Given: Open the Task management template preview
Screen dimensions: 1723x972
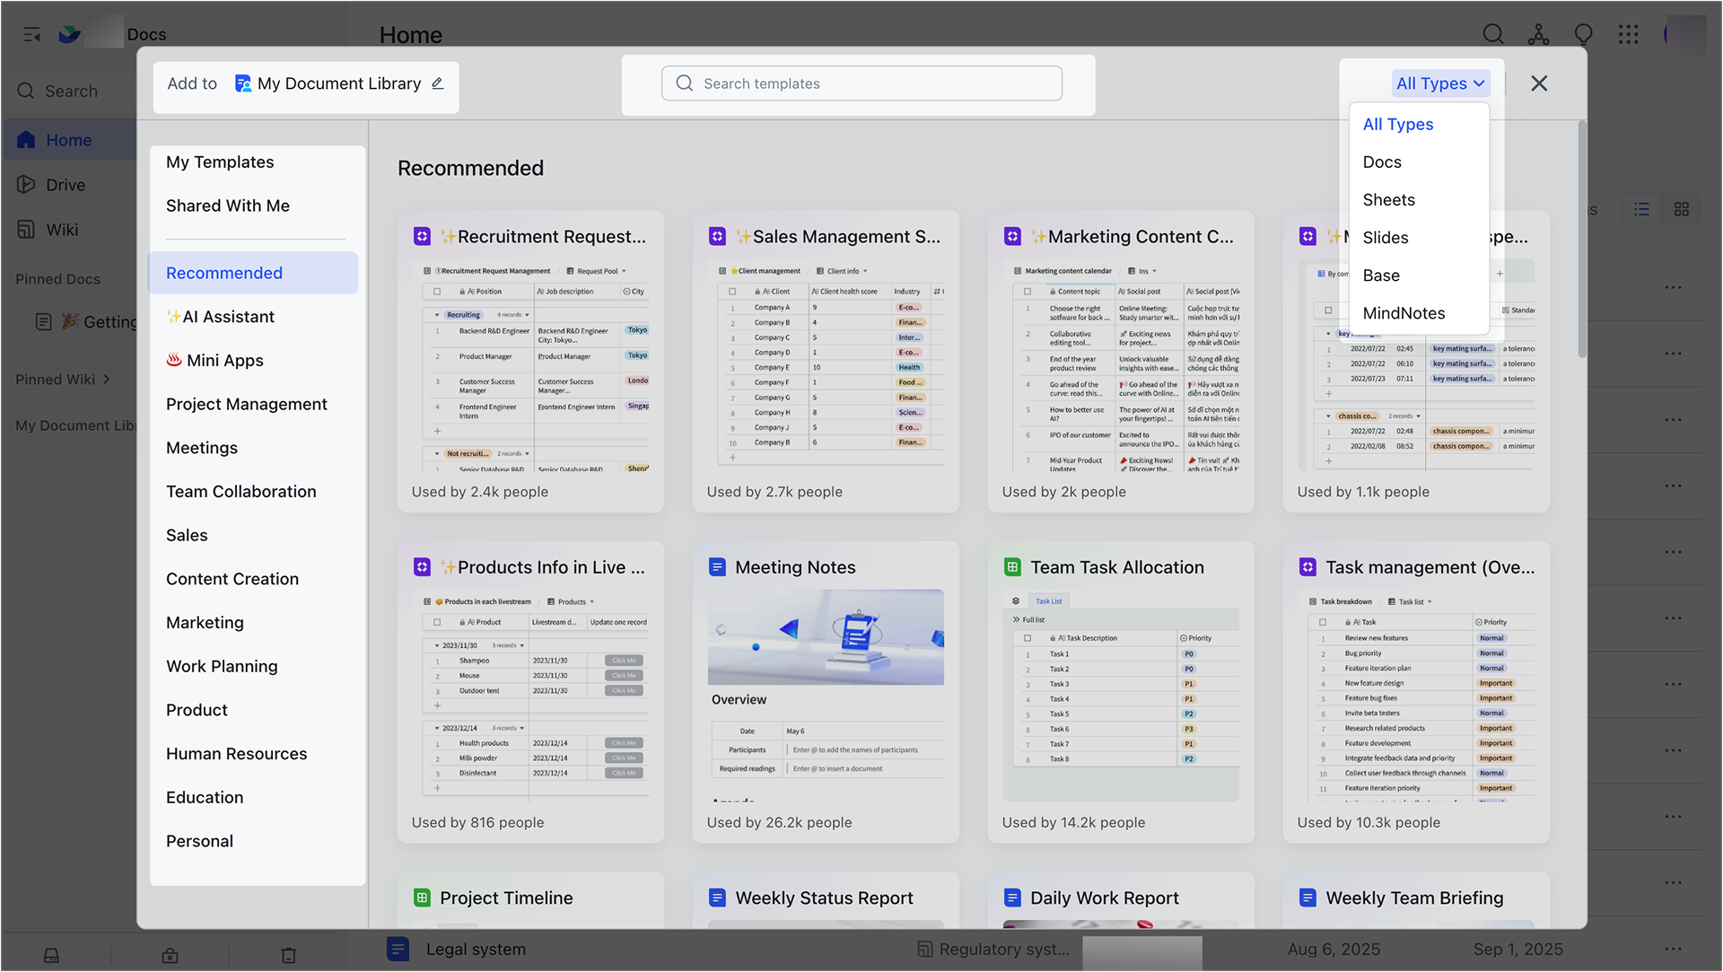Looking at the screenshot, I should click(x=1416, y=696).
